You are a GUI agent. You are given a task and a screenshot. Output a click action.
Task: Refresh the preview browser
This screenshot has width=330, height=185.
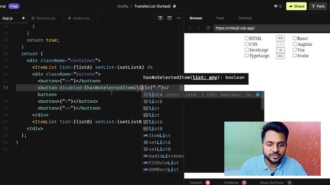tap(208, 28)
